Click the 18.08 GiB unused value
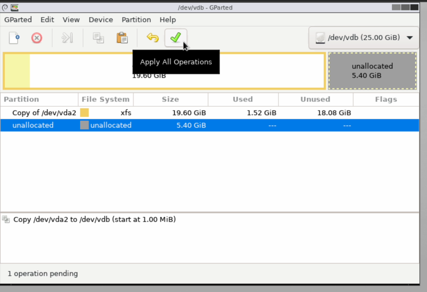Screen dimensions: 427x292 (x=334, y=113)
